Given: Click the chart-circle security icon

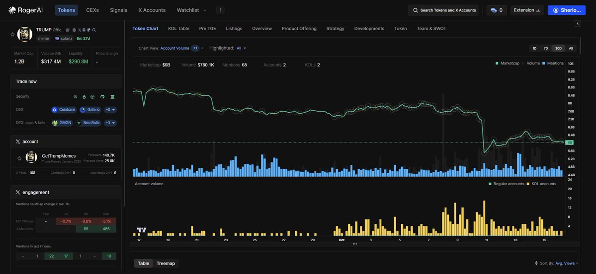Looking at the screenshot, I should 93,97.
